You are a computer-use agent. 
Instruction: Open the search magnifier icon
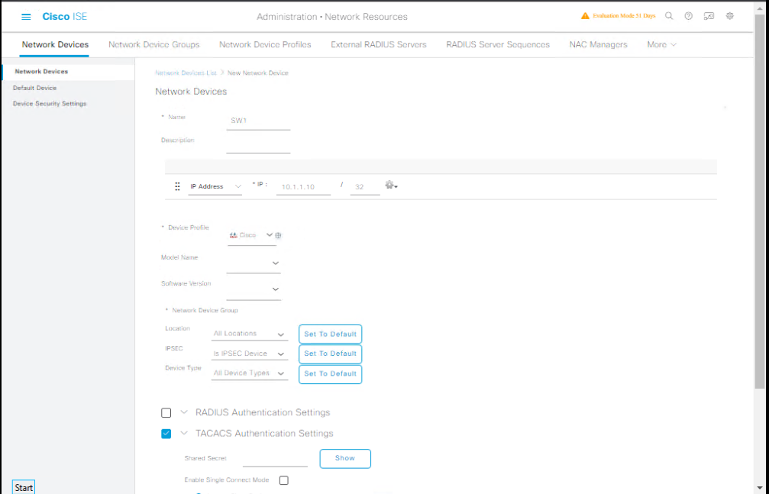(669, 16)
